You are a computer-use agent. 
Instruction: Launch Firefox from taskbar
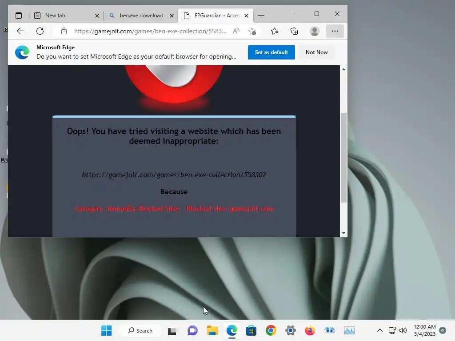[310, 330]
